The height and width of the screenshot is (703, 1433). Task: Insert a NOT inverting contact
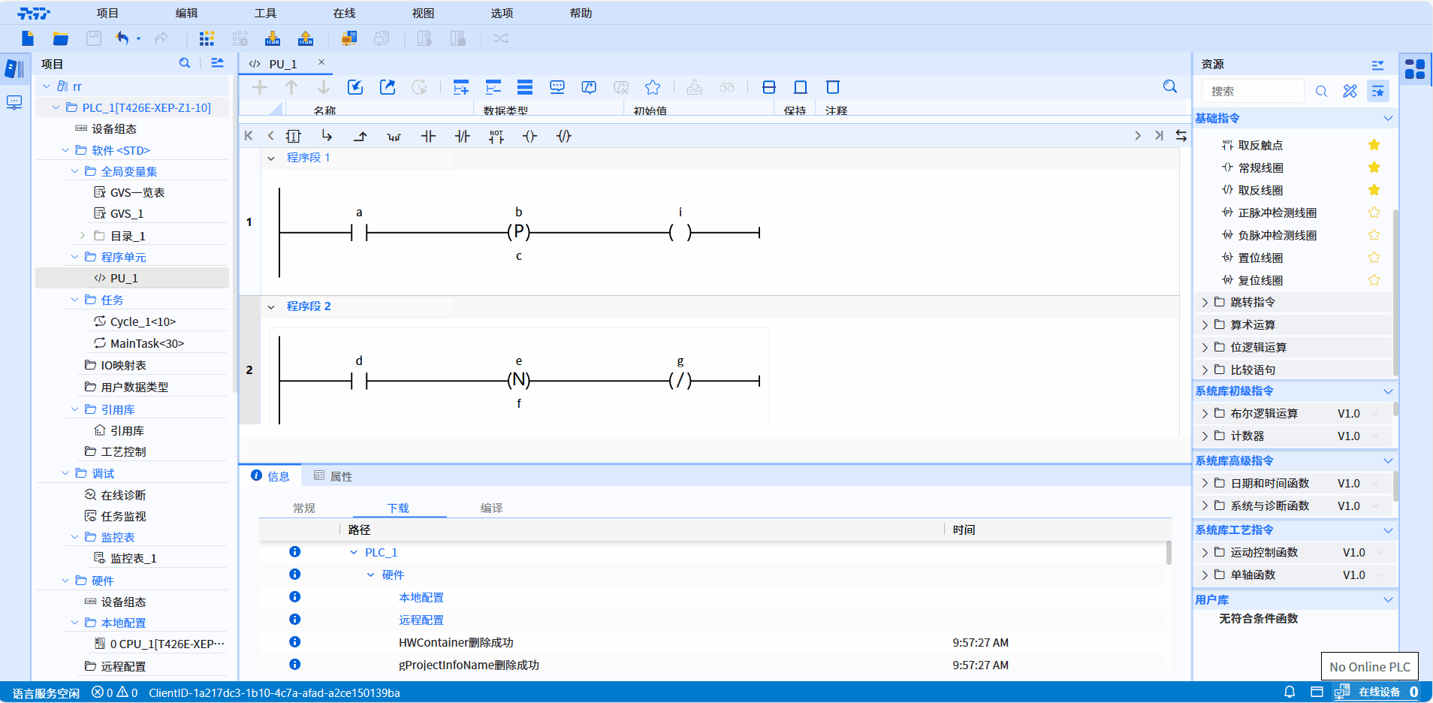tap(496, 136)
